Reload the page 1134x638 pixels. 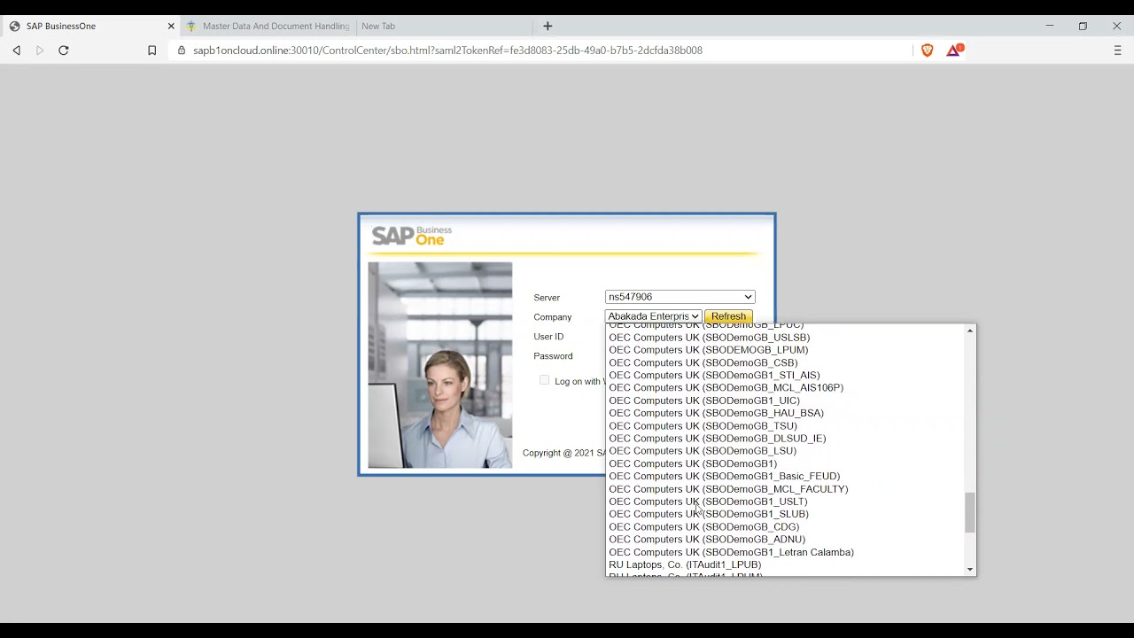(64, 51)
